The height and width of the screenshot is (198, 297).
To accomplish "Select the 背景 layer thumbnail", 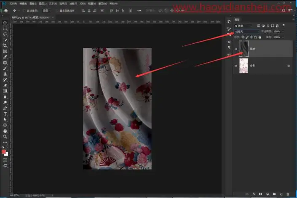I will (x=243, y=66).
